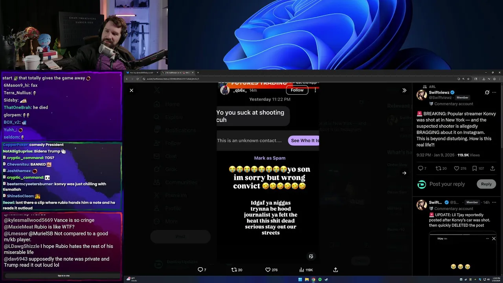Open the taskbar clock and date
Image resolution: width=503 pixels, height=283 pixels.
tap(497, 279)
